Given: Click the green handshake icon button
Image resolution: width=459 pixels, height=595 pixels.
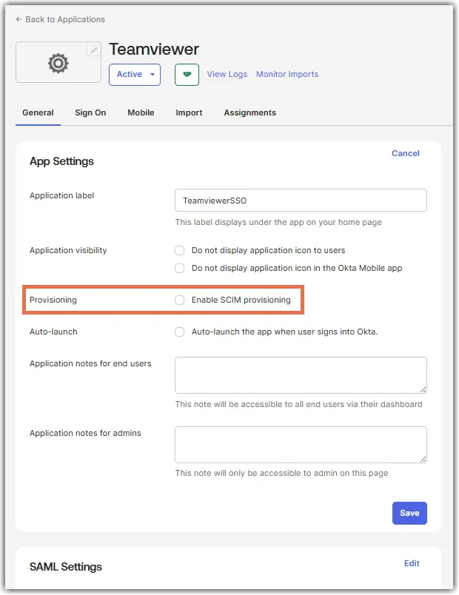Looking at the screenshot, I should [x=187, y=74].
